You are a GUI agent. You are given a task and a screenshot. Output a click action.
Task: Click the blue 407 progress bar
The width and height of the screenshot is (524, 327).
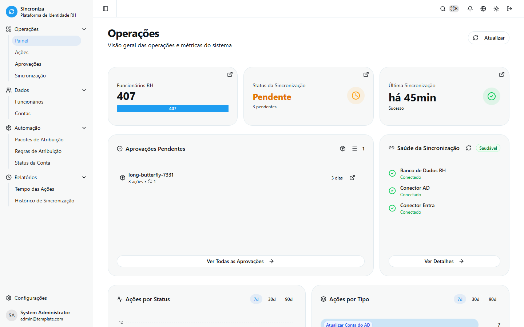coord(172,109)
